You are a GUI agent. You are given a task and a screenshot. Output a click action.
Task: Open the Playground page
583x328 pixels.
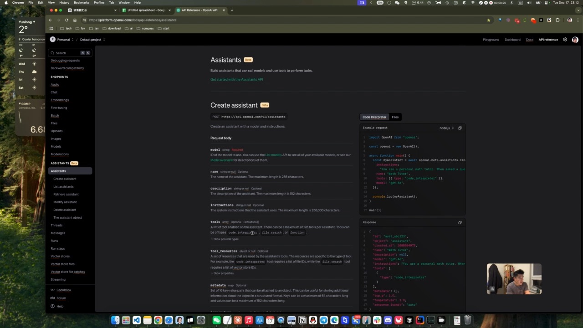coord(491,40)
